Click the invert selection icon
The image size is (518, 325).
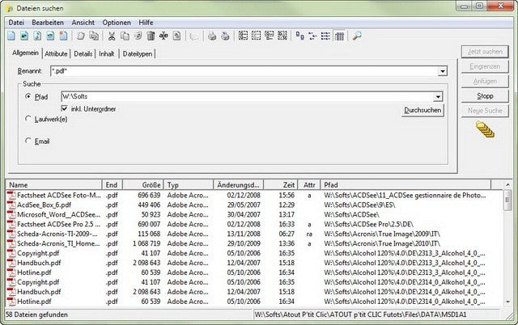pos(282,36)
